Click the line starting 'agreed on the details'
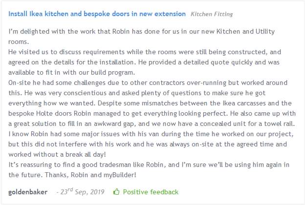 click(x=144, y=62)
